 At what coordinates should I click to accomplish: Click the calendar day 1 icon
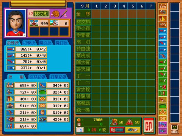tap(80, 130)
